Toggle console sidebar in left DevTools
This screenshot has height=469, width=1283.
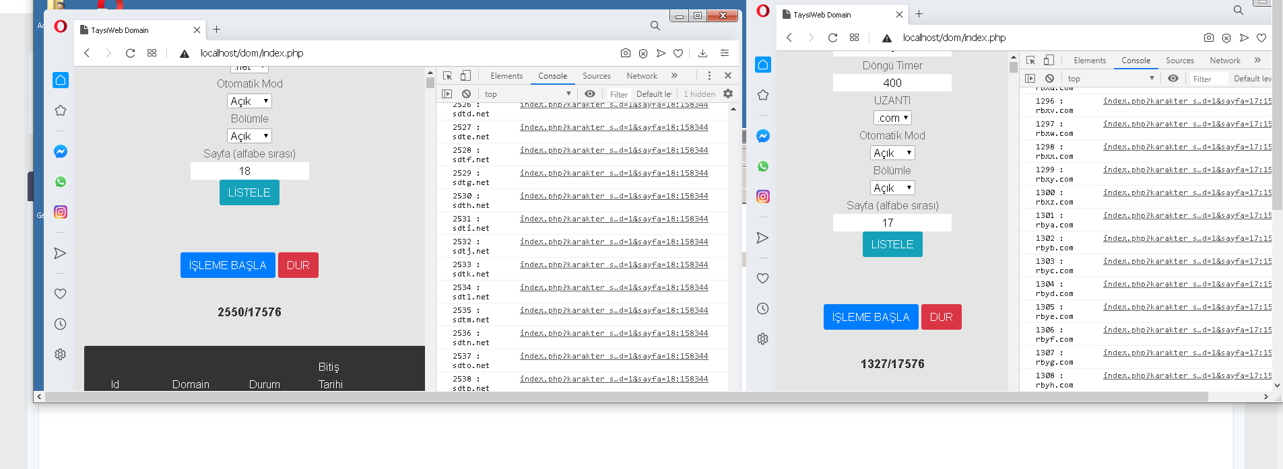coord(447,94)
